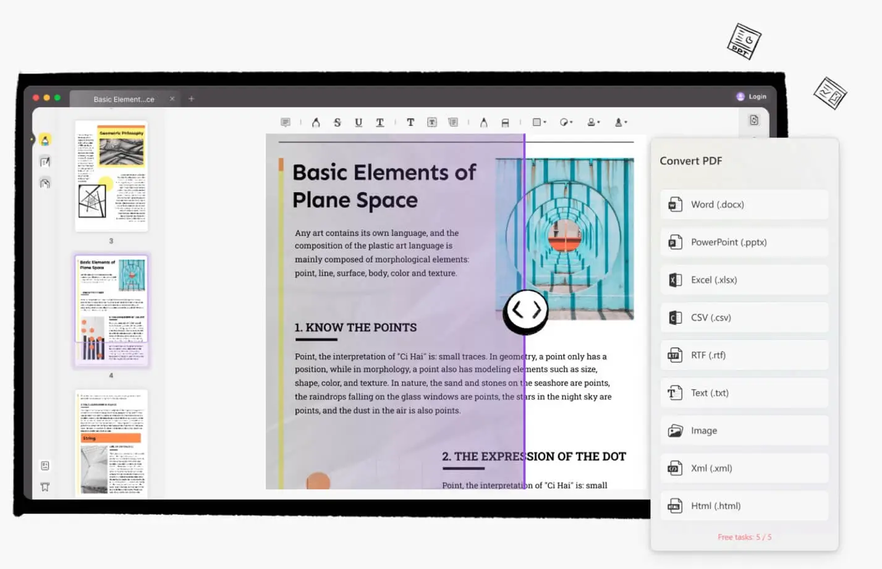Click the before/after comparison slider handle
882x569 pixels.
click(x=525, y=311)
